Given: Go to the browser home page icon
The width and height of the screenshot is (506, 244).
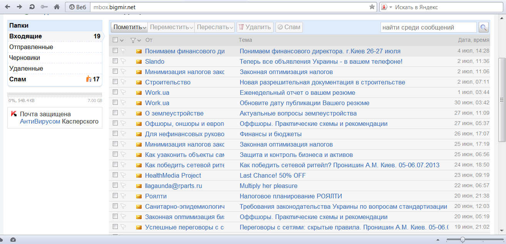Looking at the screenshot, I should click(x=57, y=7).
